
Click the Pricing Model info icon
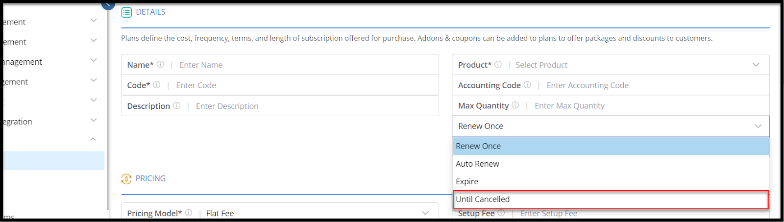(x=189, y=213)
